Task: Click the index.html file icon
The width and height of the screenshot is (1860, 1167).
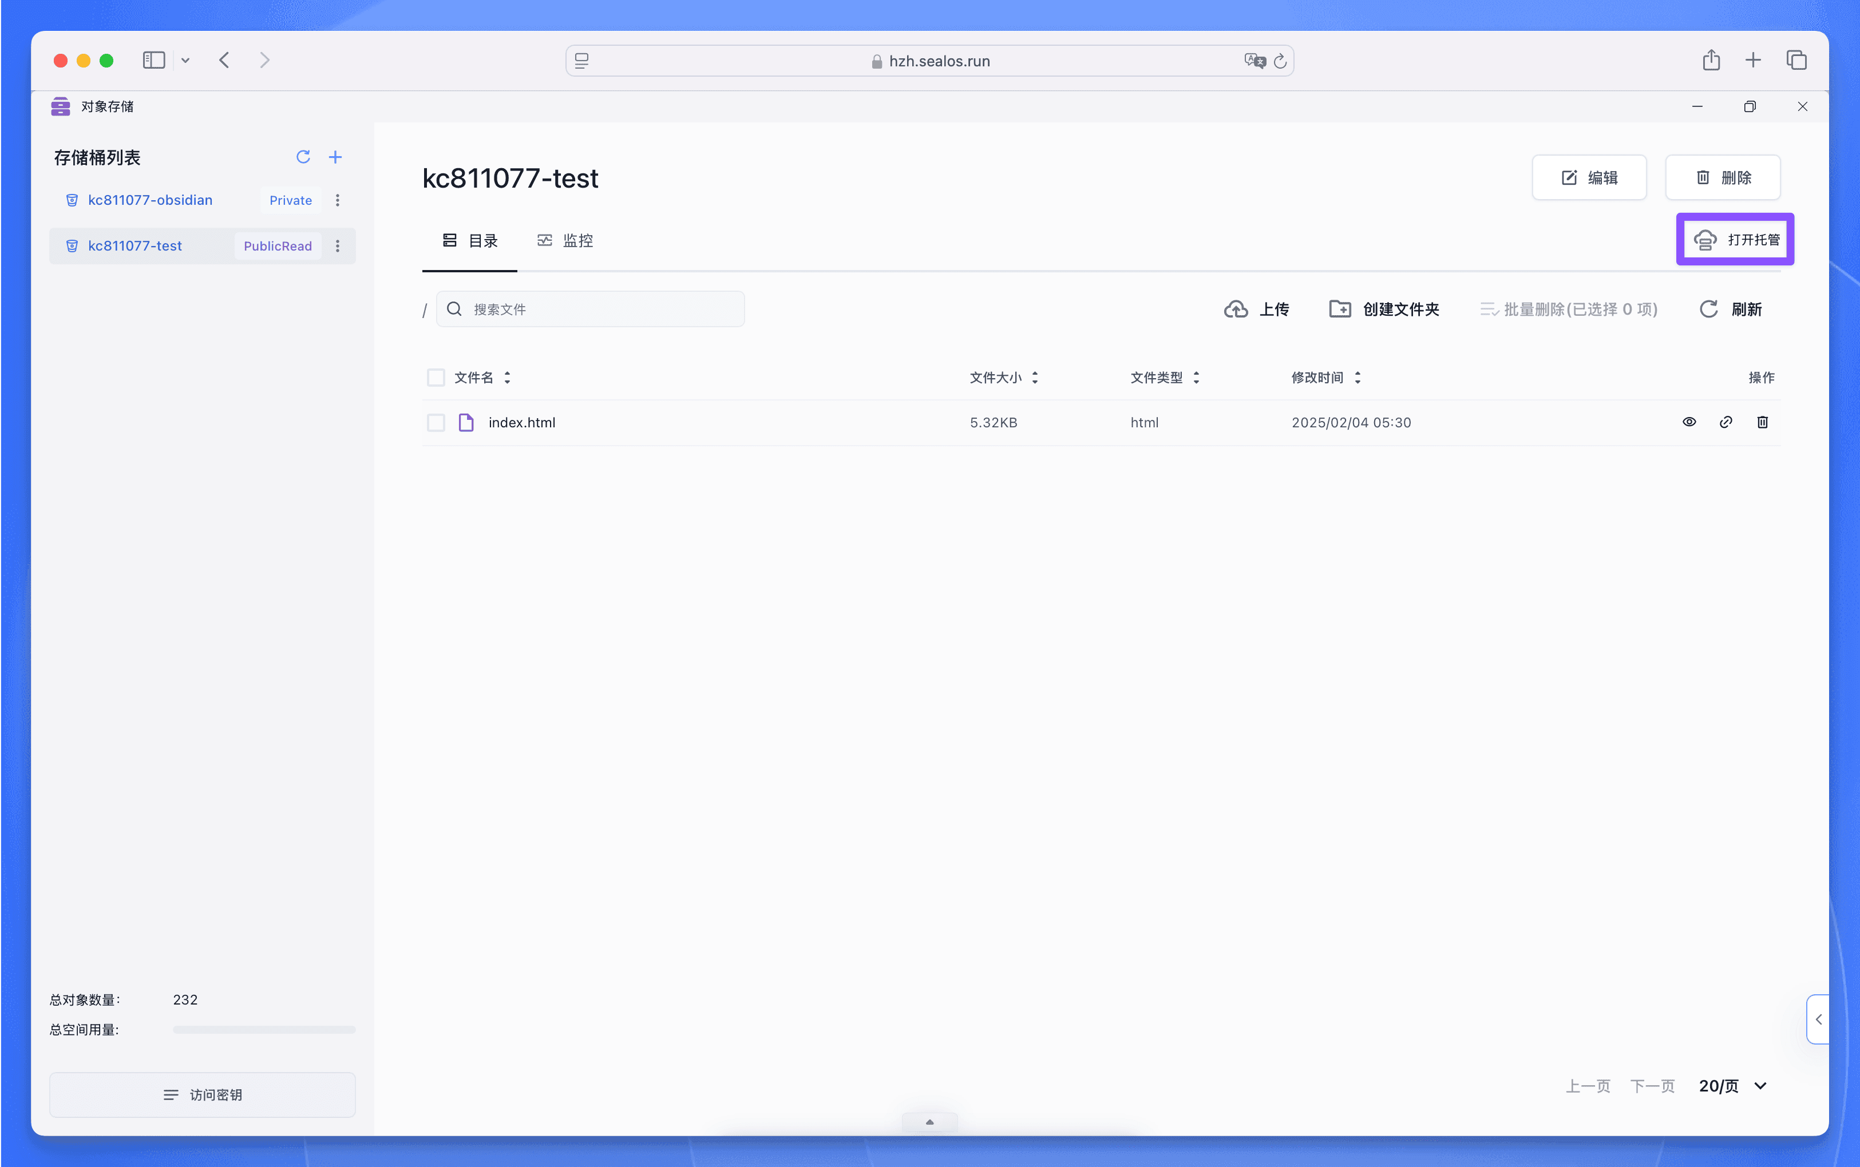Action: 466,422
